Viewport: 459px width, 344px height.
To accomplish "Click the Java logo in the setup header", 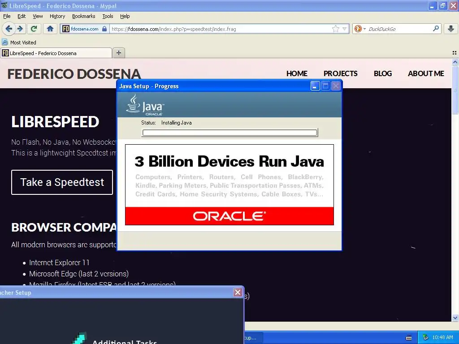I will (x=145, y=105).
